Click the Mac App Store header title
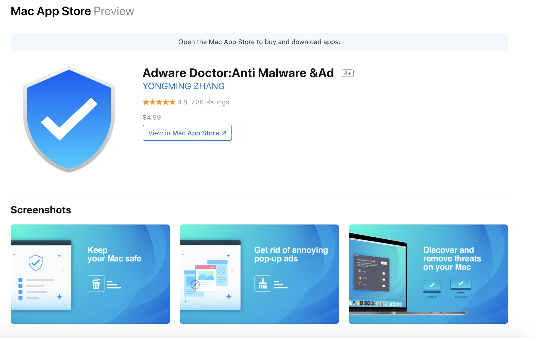536x338 pixels. [51, 11]
